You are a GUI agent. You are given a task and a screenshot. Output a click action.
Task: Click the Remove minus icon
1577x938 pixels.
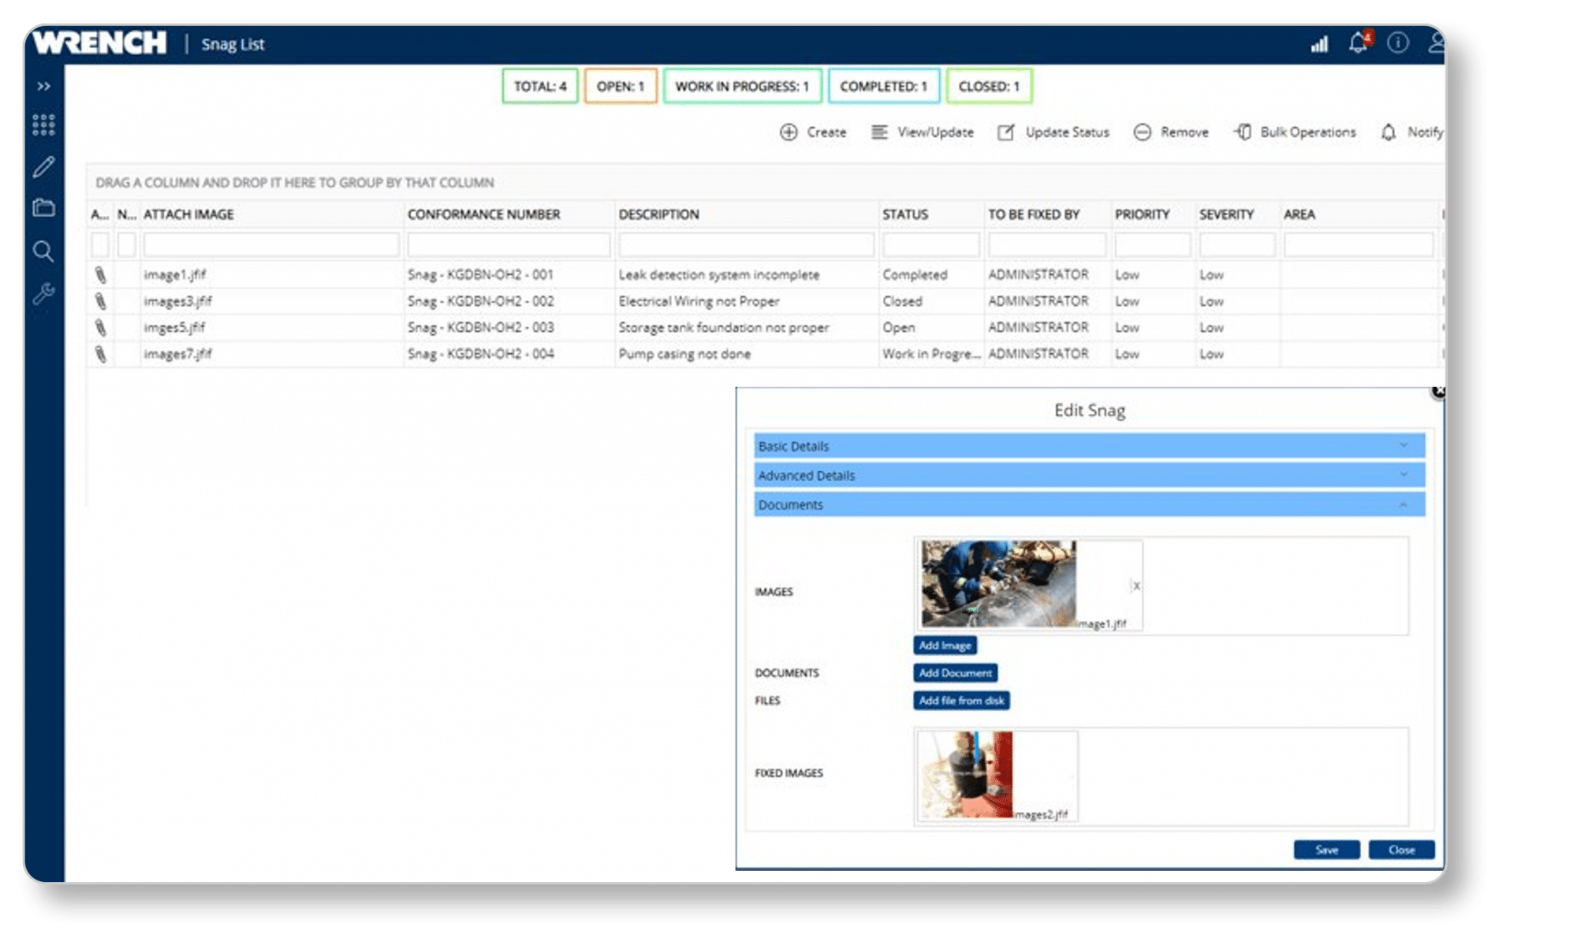(1143, 132)
